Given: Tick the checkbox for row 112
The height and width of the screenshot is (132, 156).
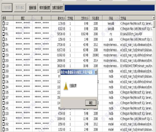Looking at the screenshot, I should pos(3,23).
